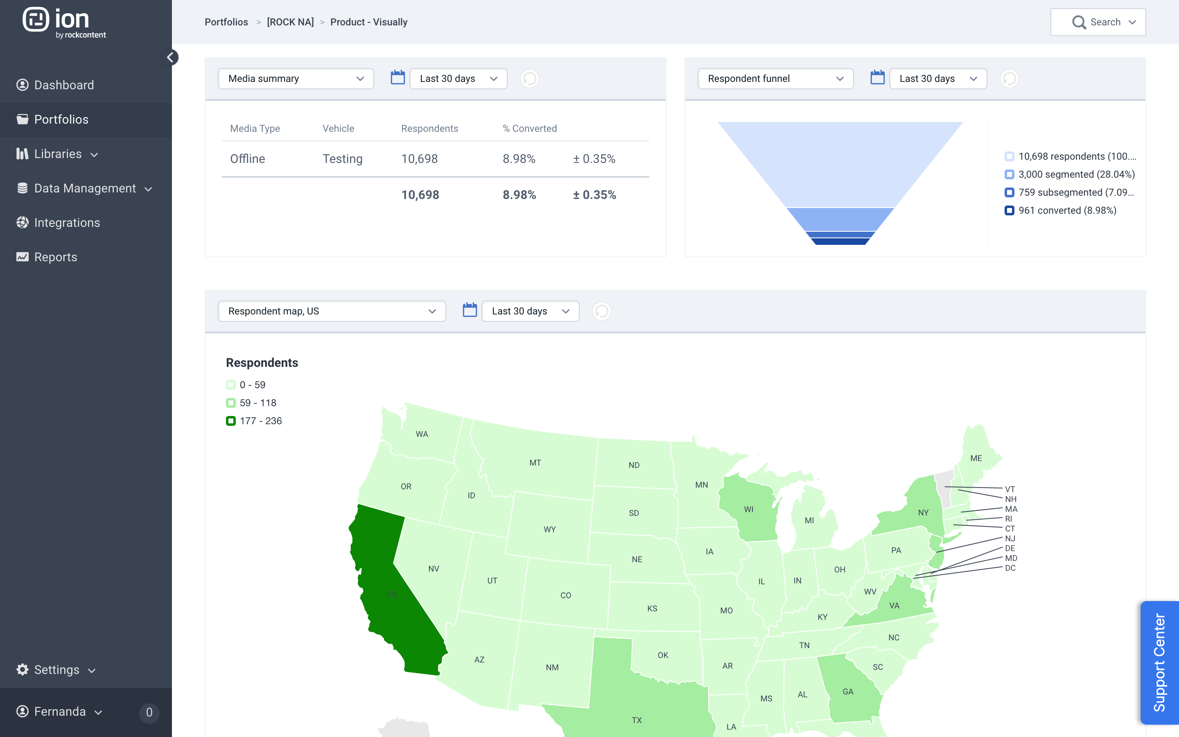Expand the Support Center tab

[x=1161, y=661]
